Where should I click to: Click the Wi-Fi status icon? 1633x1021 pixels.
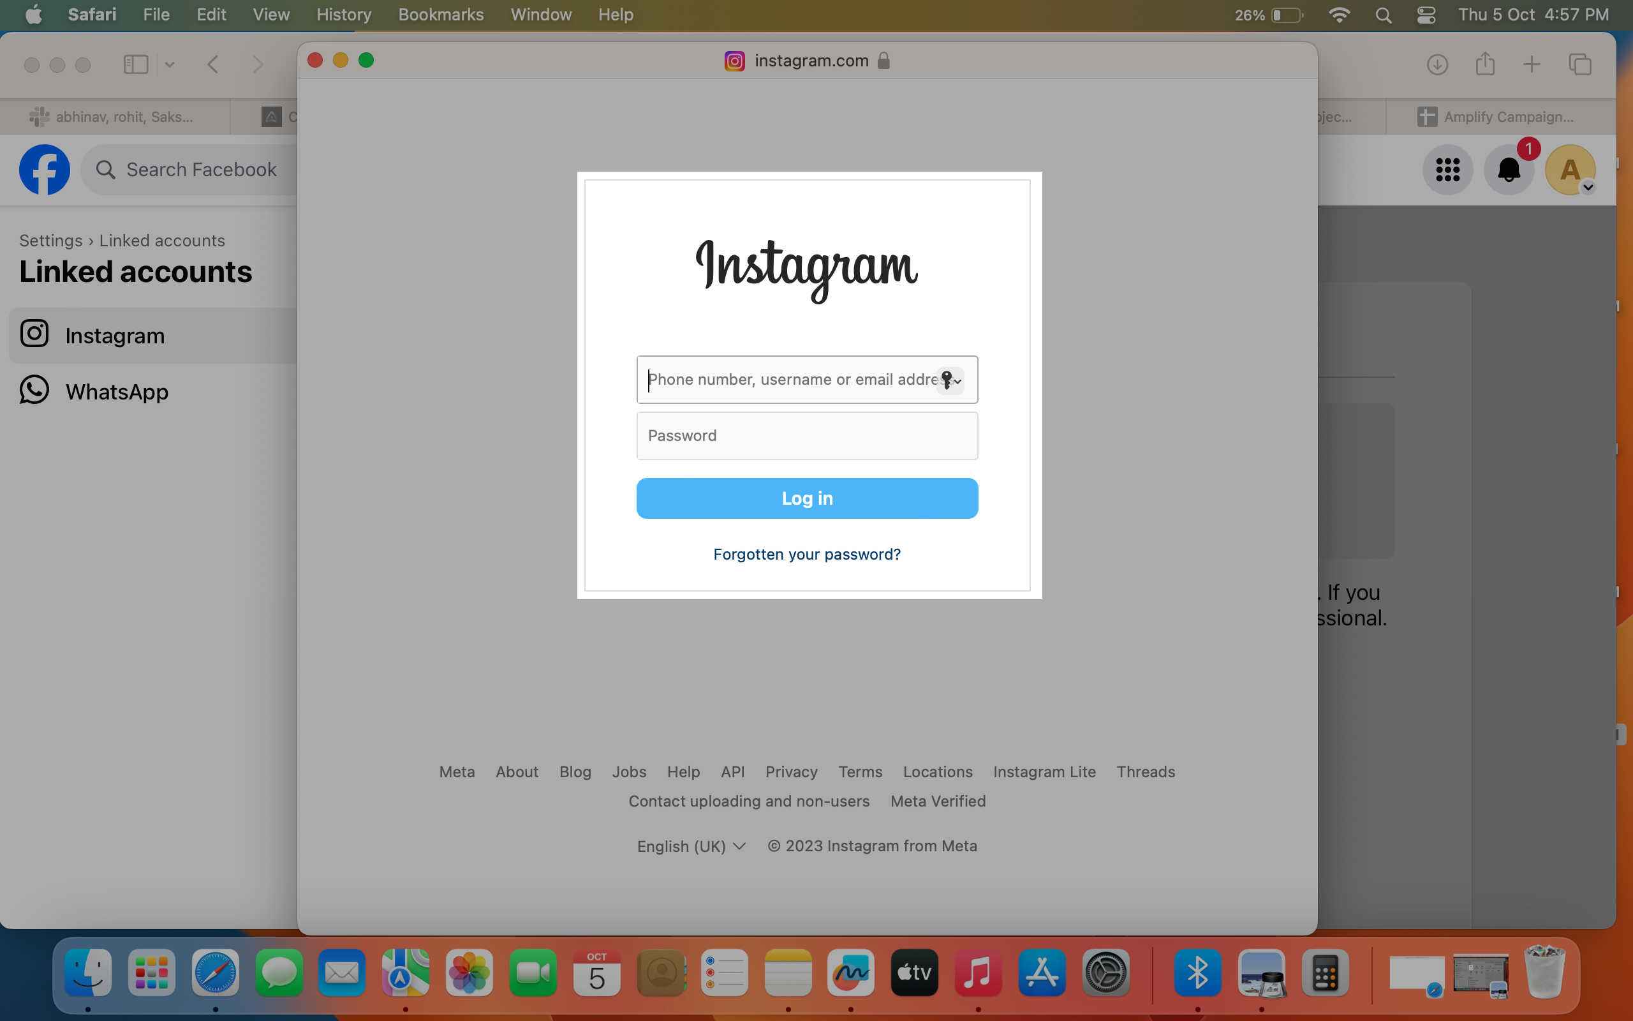(1339, 15)
